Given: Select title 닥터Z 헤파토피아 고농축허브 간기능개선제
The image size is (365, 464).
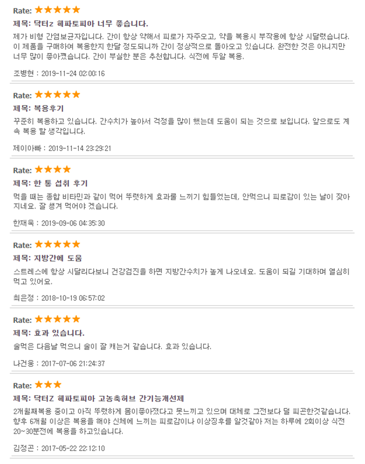Looking at the screenshot, I should pyautogui.click(x=109, y=399).
